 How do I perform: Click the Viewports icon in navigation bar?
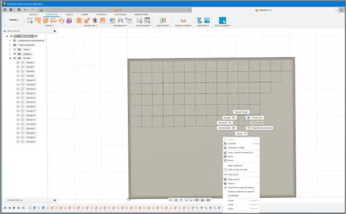(x=209, y=200)
